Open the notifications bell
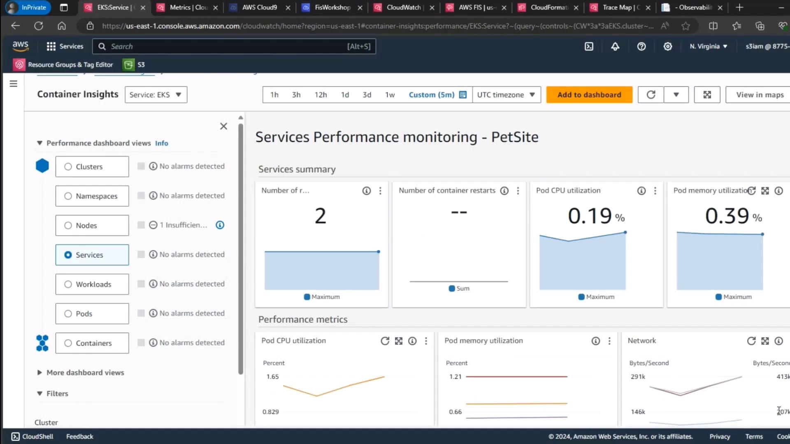This screenshot has width=790, height=444. (615, 46)
